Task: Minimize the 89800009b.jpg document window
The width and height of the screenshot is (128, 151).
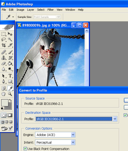Action: (x=74, y=25)
